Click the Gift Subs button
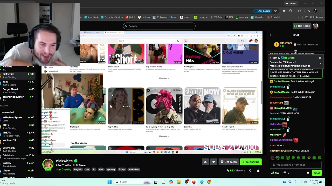 click(x=228, y=162)
